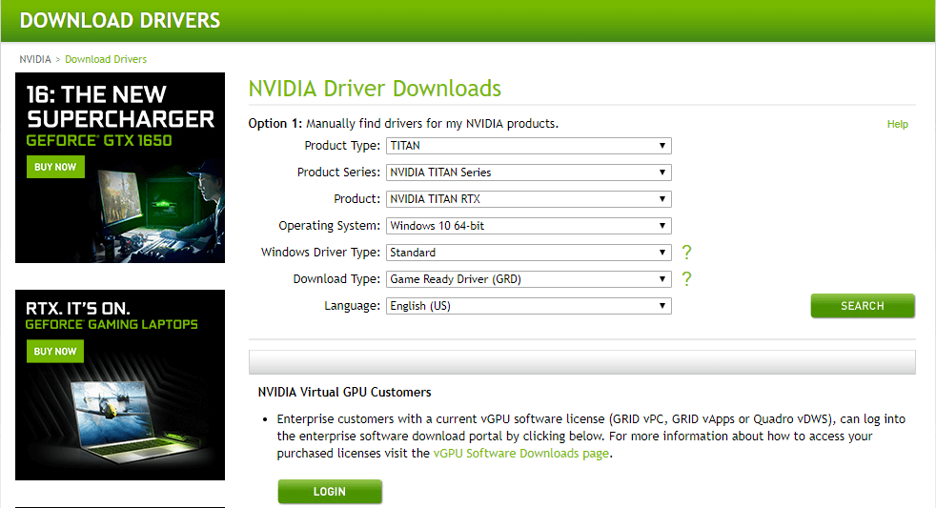Open the Product Type dropdown showing TITAN

pyautogui.click(x=528, y=146)
